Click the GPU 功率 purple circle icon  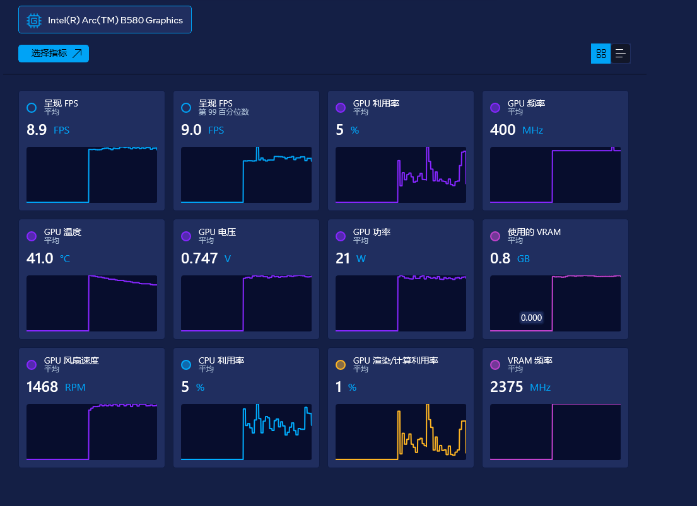click(x=341, y=236)
